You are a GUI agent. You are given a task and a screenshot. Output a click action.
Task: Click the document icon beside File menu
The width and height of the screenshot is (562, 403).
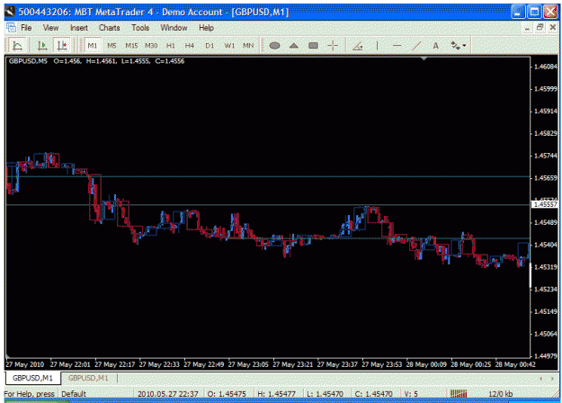pos(11,28)
